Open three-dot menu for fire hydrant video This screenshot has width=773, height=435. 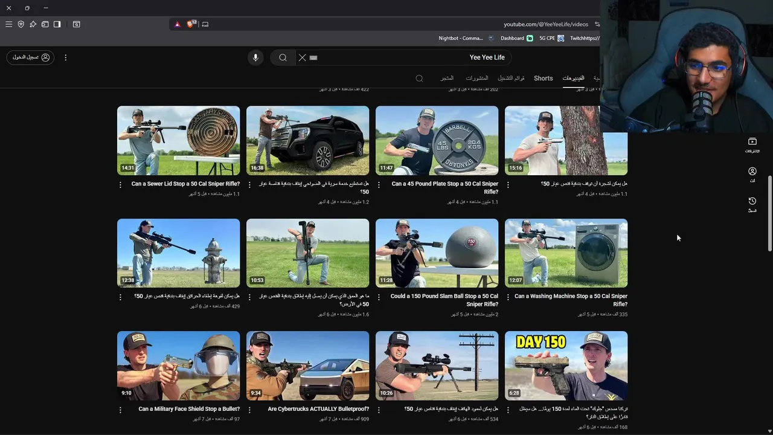click(x=120, y=297)
